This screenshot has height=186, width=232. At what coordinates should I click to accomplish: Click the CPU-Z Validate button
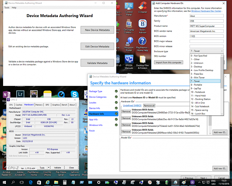[x=58, y=168]
